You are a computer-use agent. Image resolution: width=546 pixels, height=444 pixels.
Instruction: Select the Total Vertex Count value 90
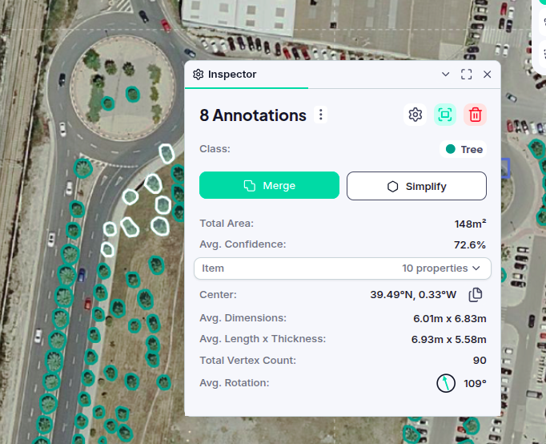pos(480,361)
